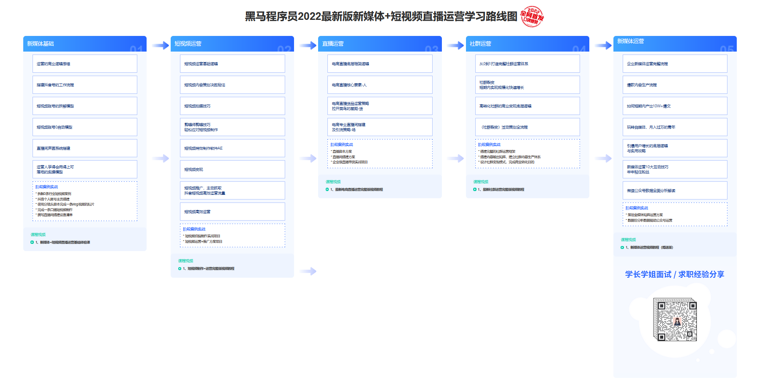Select the 直播运营 stage header
Image resolution: width=760 pixels, height=380 pixels.
pyautogui.click(x=380, y=44)
